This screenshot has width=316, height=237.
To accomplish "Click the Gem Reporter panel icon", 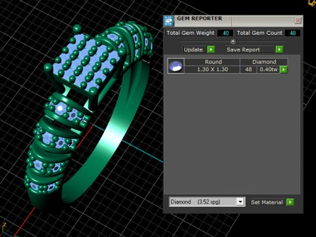I will point(169,21).
